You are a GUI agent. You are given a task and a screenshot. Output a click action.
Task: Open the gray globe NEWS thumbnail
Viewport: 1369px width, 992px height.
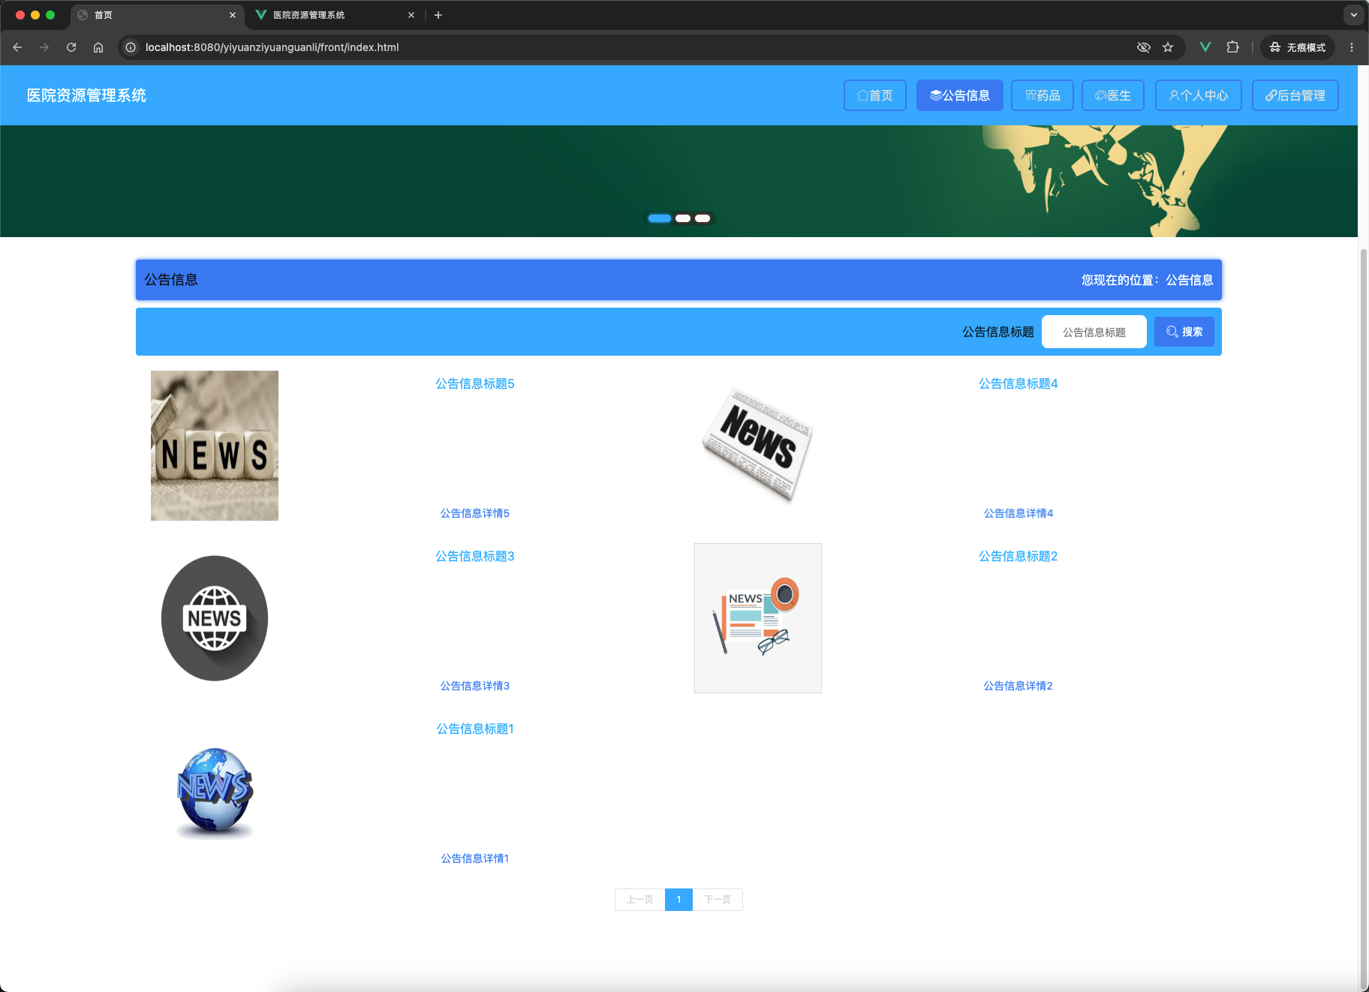pos(215,618)
